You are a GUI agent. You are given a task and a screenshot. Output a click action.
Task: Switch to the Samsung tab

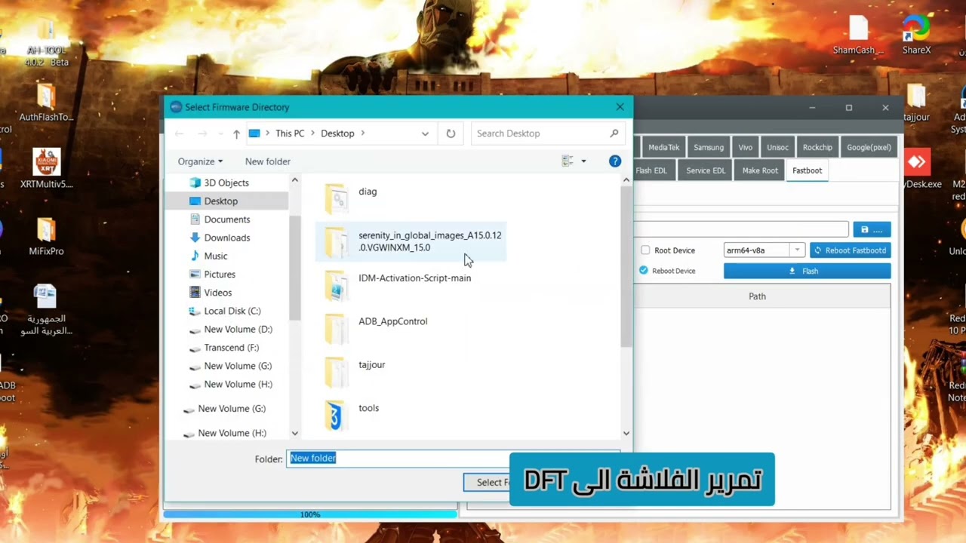709,147
